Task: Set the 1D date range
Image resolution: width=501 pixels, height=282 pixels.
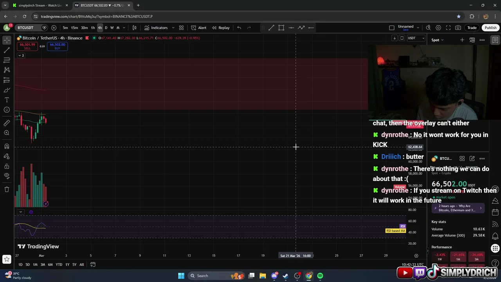Action: coord(20,265)
